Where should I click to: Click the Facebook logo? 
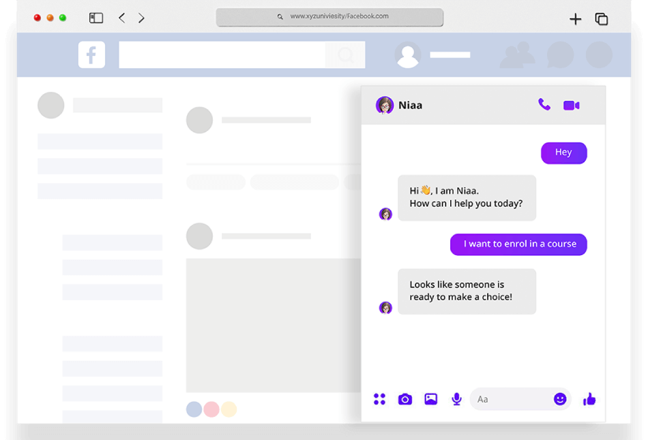[x=92, y=55]
